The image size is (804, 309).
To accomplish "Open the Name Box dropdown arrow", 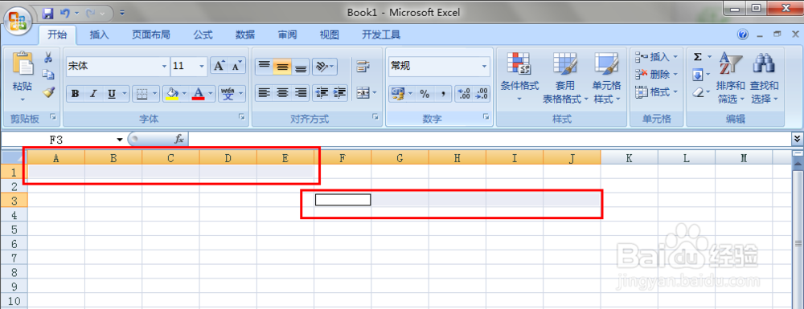I will [x=120, y=139].
